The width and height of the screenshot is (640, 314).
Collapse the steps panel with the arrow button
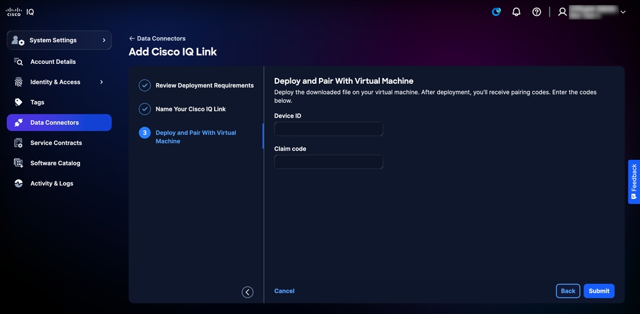(x=247, y=292)
